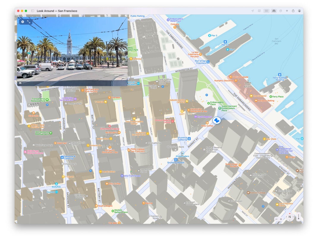Close the Look Around preview panel

pyautogui.click(x=23, y=22)
